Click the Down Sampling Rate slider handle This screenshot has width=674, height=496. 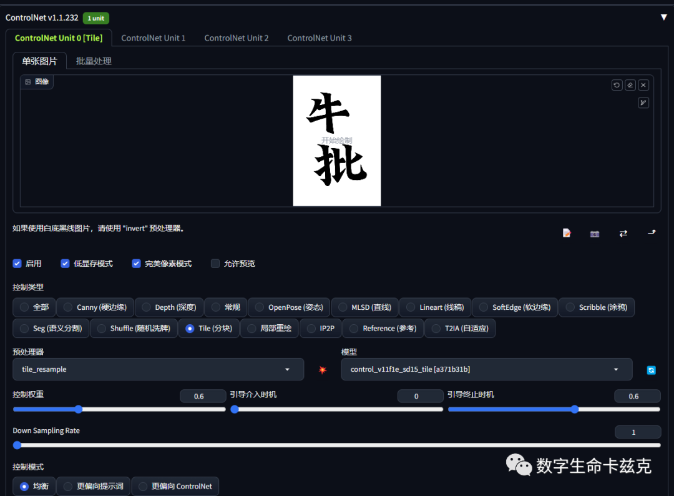17,445
